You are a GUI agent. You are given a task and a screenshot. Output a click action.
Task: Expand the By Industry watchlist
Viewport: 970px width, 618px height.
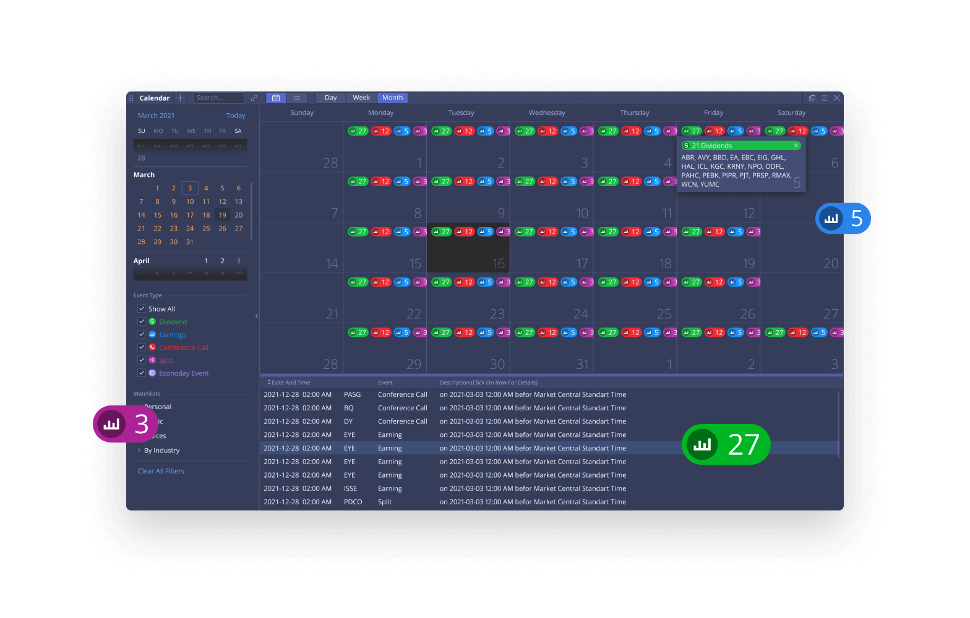tap(139, 451)
